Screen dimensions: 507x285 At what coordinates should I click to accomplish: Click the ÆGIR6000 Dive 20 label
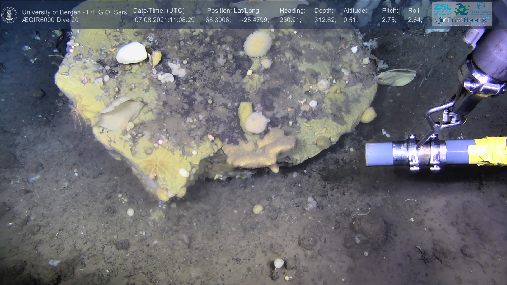[x=50, y=20]
